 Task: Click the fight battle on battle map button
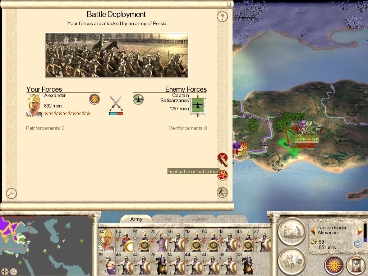(222, 158)
